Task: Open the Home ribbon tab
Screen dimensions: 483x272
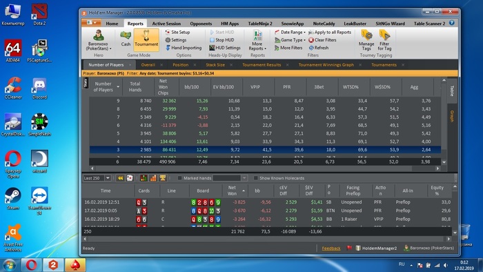Action: (112, 23)
